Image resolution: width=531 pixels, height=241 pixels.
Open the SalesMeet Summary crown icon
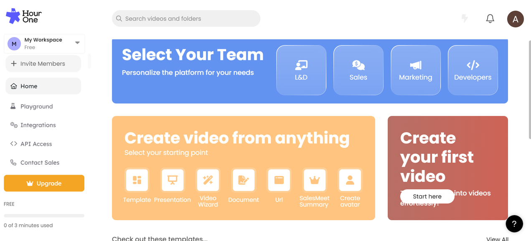click(x=315, y=180)
